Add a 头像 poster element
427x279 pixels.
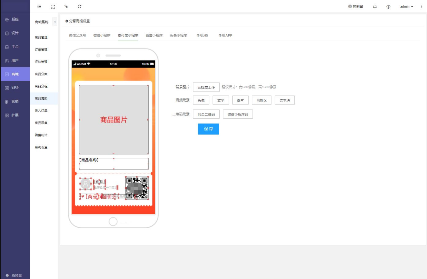coord(201,100)
